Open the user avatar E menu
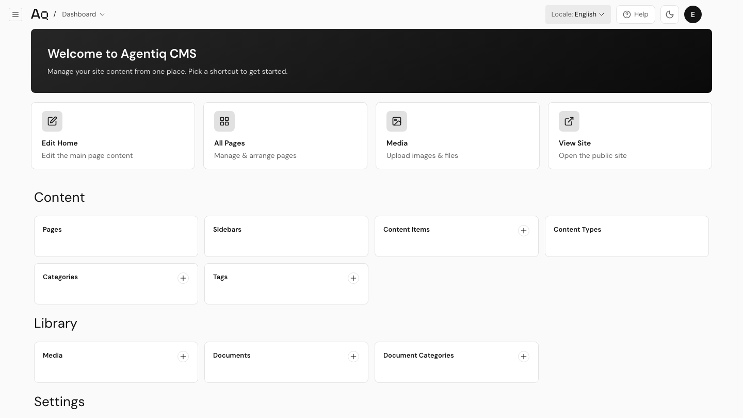 coord(693,14)
